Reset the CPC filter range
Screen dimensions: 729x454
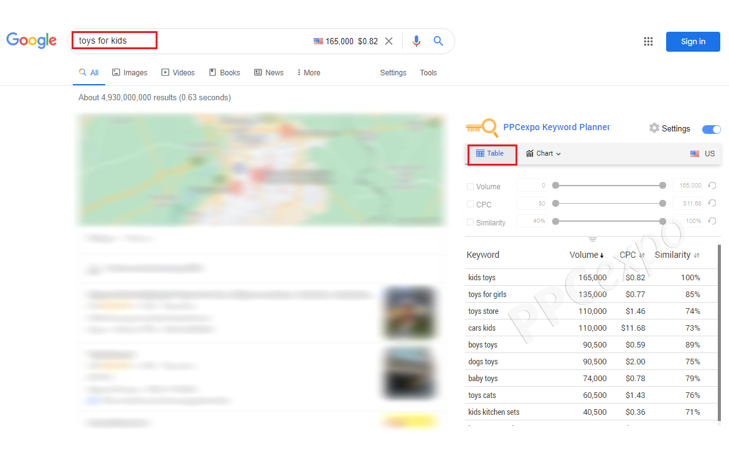[712, 203]
